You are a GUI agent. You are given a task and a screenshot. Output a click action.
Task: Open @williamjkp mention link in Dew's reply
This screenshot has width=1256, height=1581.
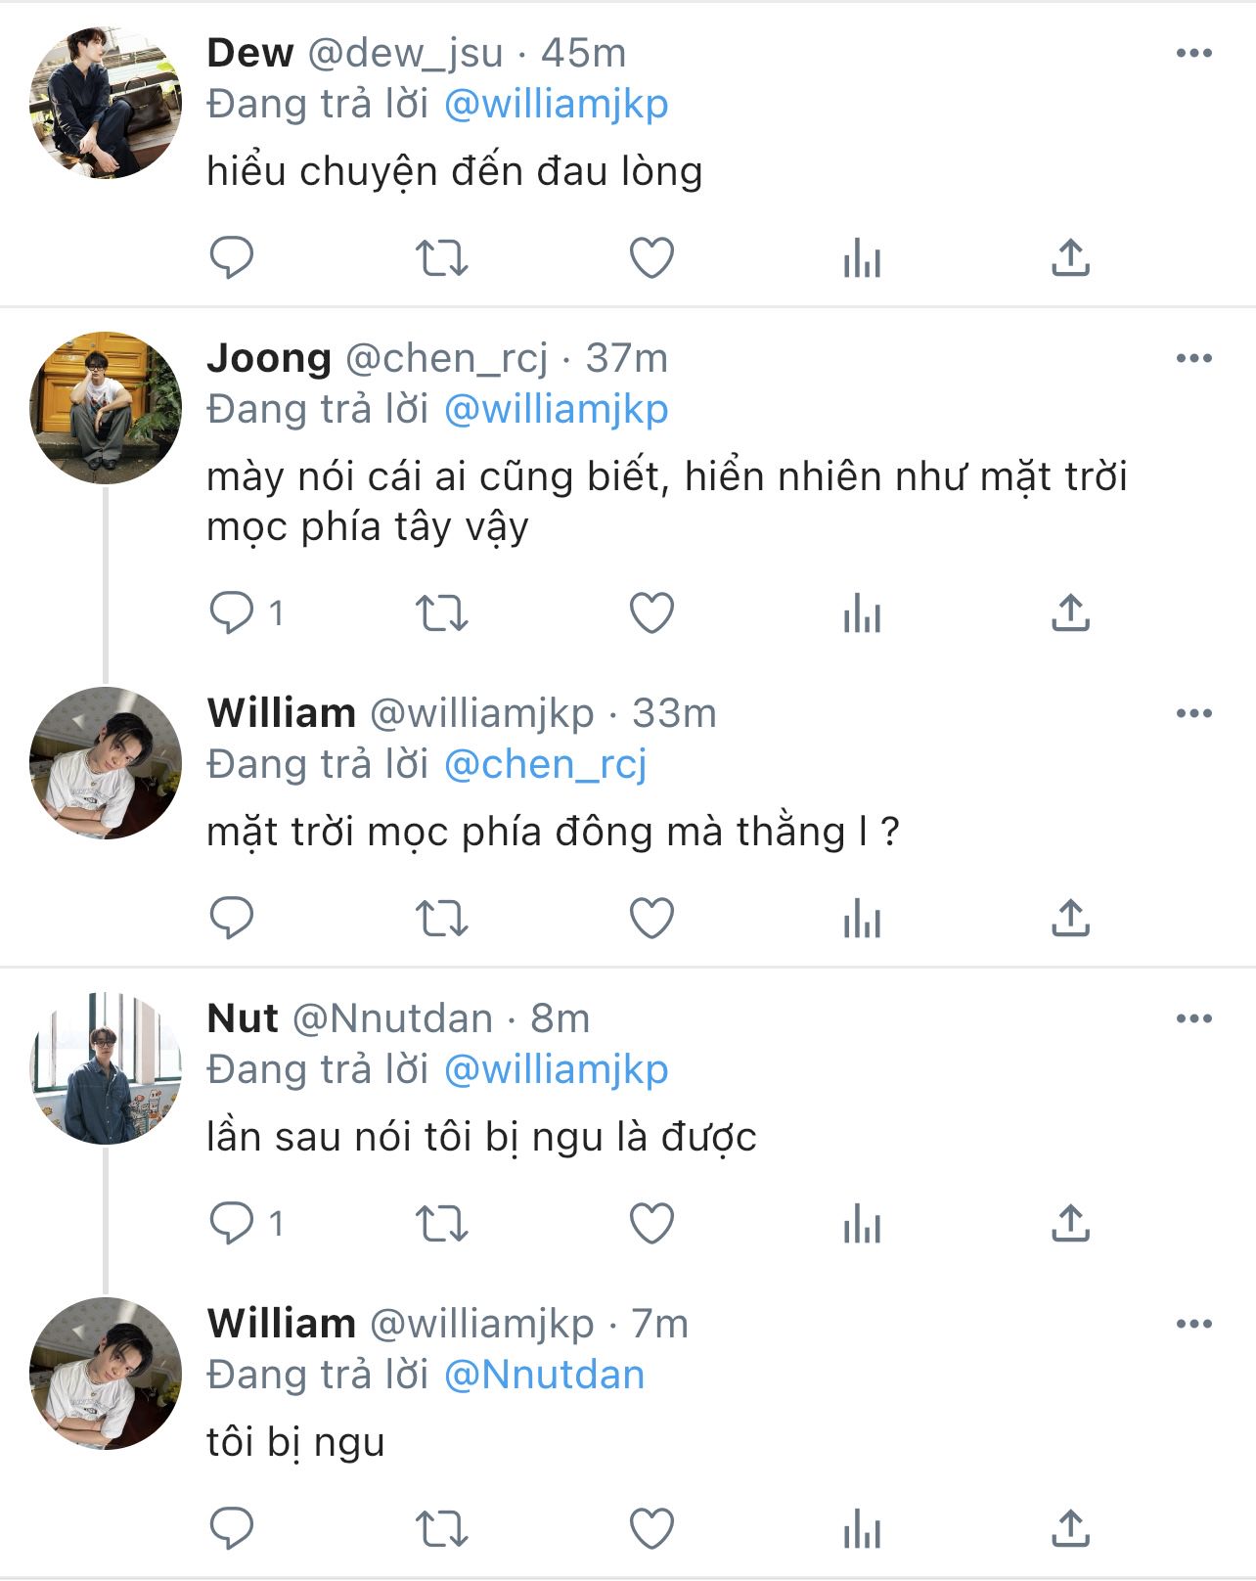click(556, 105)
